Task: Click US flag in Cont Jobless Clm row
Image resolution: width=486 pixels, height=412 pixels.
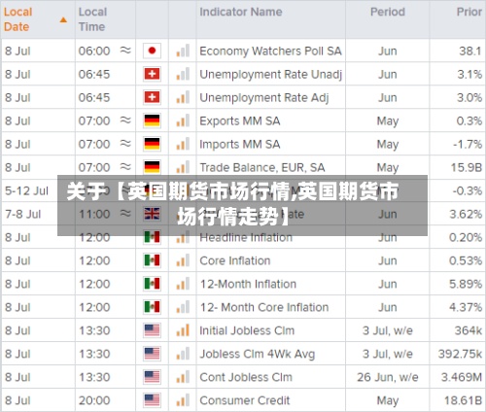Action: (x=152, y=377)
